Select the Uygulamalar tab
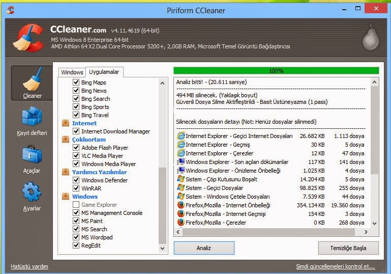 [104, 72]
